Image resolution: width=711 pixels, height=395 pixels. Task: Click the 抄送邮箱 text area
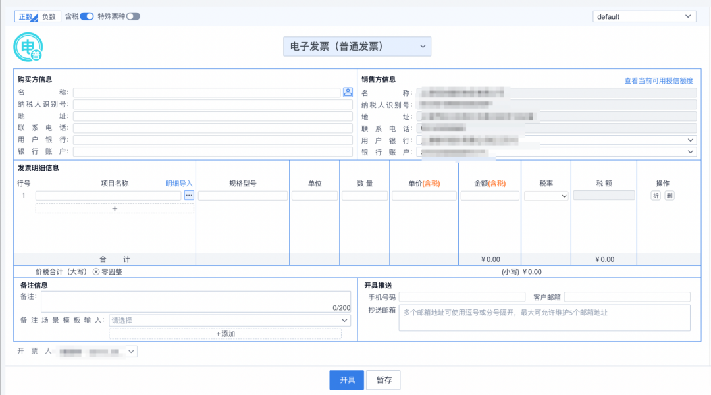click(x=544, y=318)
